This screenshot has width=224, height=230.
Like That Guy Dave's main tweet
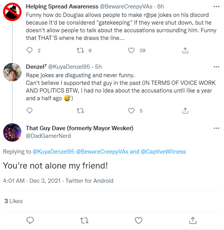138,220
